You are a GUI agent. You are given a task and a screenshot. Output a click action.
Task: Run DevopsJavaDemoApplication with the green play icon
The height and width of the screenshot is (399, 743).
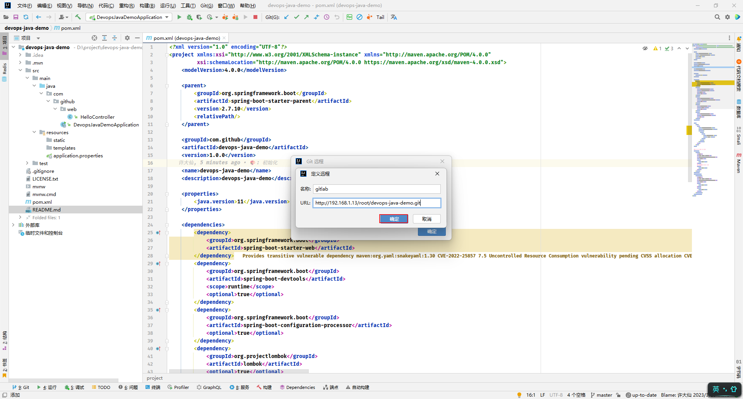179,17
